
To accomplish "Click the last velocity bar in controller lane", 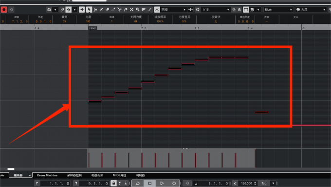I will [x=255, y=158].
